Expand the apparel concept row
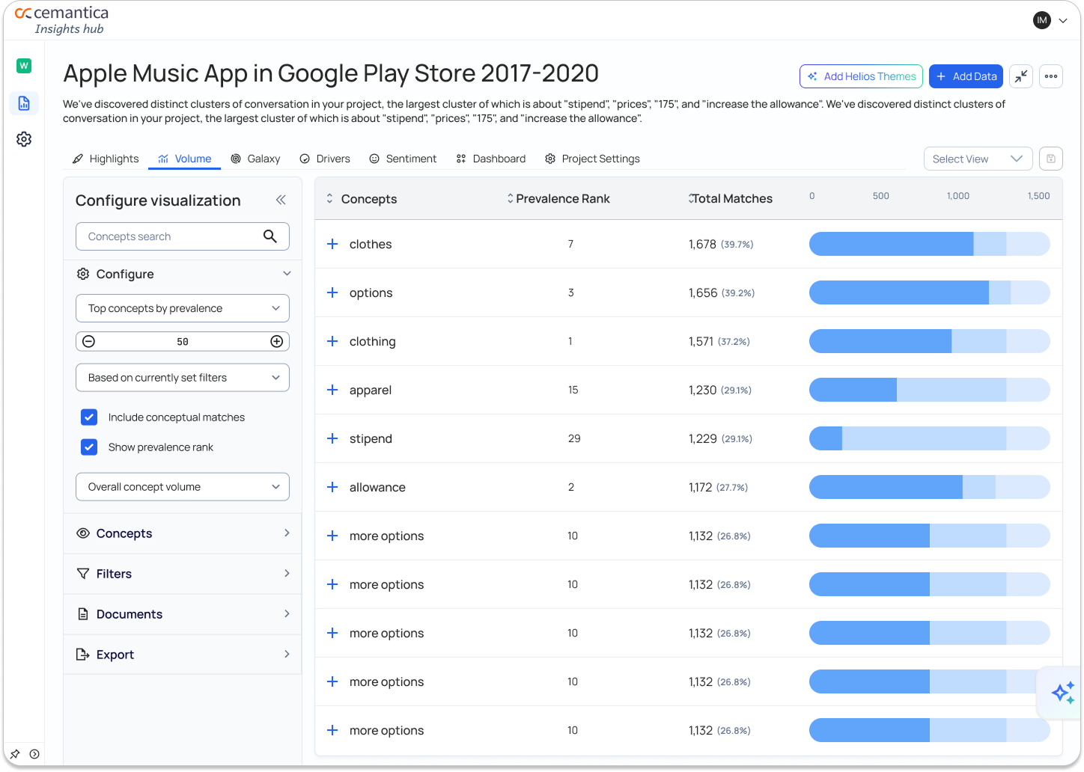This screenshot has height=772, width=1084. tap(332, 390)
